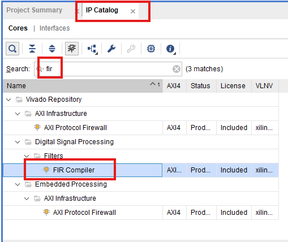Image resolution: width=288 pixels, height=242 pixels.
Task: Customize IP with wrench icon
Action: tap(111, 49)
